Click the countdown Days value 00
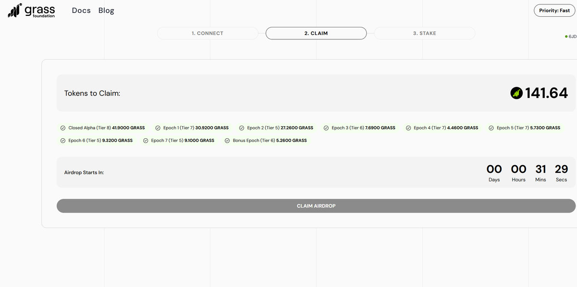Image resolution: width=577 pixels, height=287 pixels. tap(494, 169)
